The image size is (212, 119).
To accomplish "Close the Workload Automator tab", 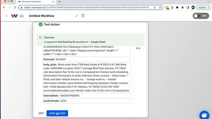I will (53, 2).
